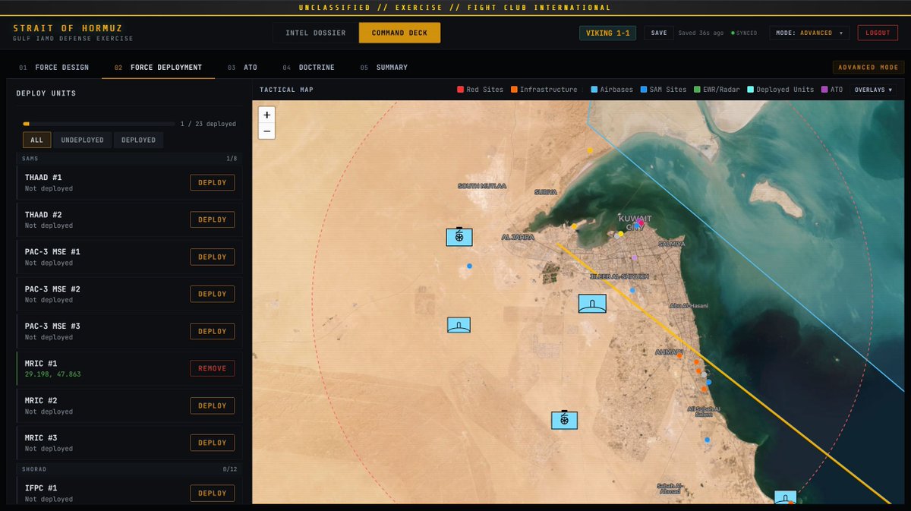Viewport: 911px width, 511px height.
Task: Filter unit list to Undeployed
Action: tap(82, 140)
